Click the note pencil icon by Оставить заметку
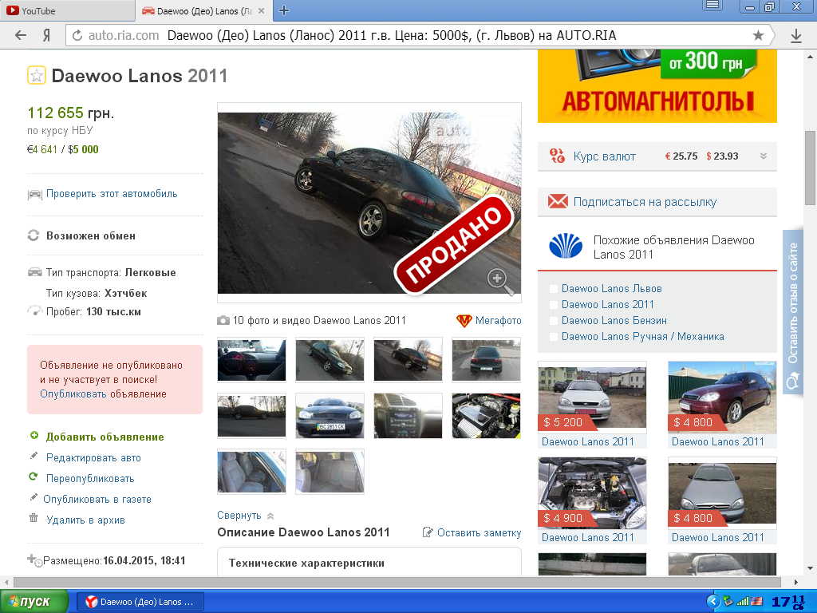The image size is (817, 613). point(428,532)
